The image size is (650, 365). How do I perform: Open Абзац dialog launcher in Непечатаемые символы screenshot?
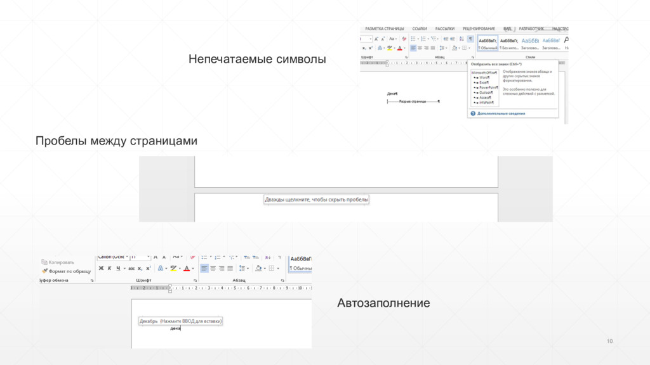tap(473, 57)
